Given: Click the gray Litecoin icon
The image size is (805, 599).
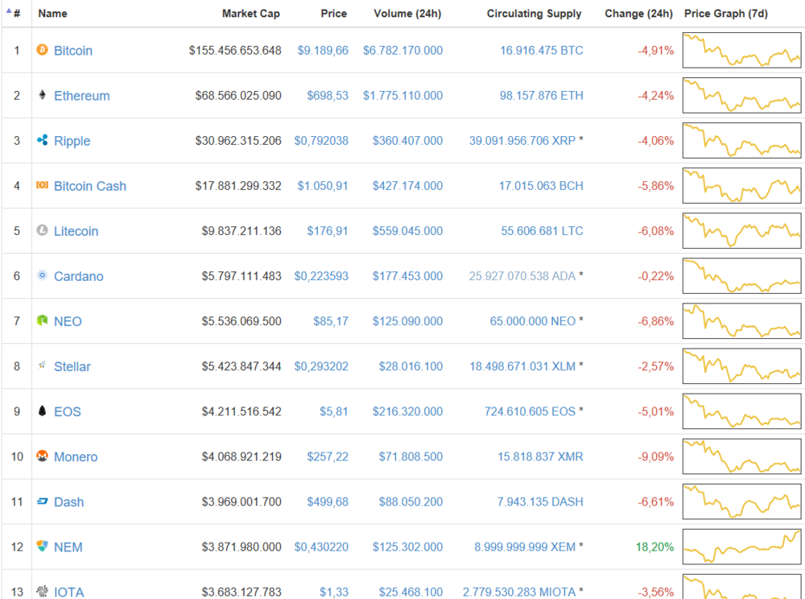Looking at the screenshot, I should click(x=42, y=230).
